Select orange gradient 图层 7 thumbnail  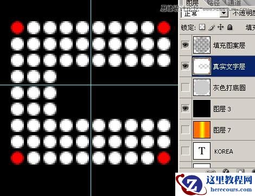(202, 130)
